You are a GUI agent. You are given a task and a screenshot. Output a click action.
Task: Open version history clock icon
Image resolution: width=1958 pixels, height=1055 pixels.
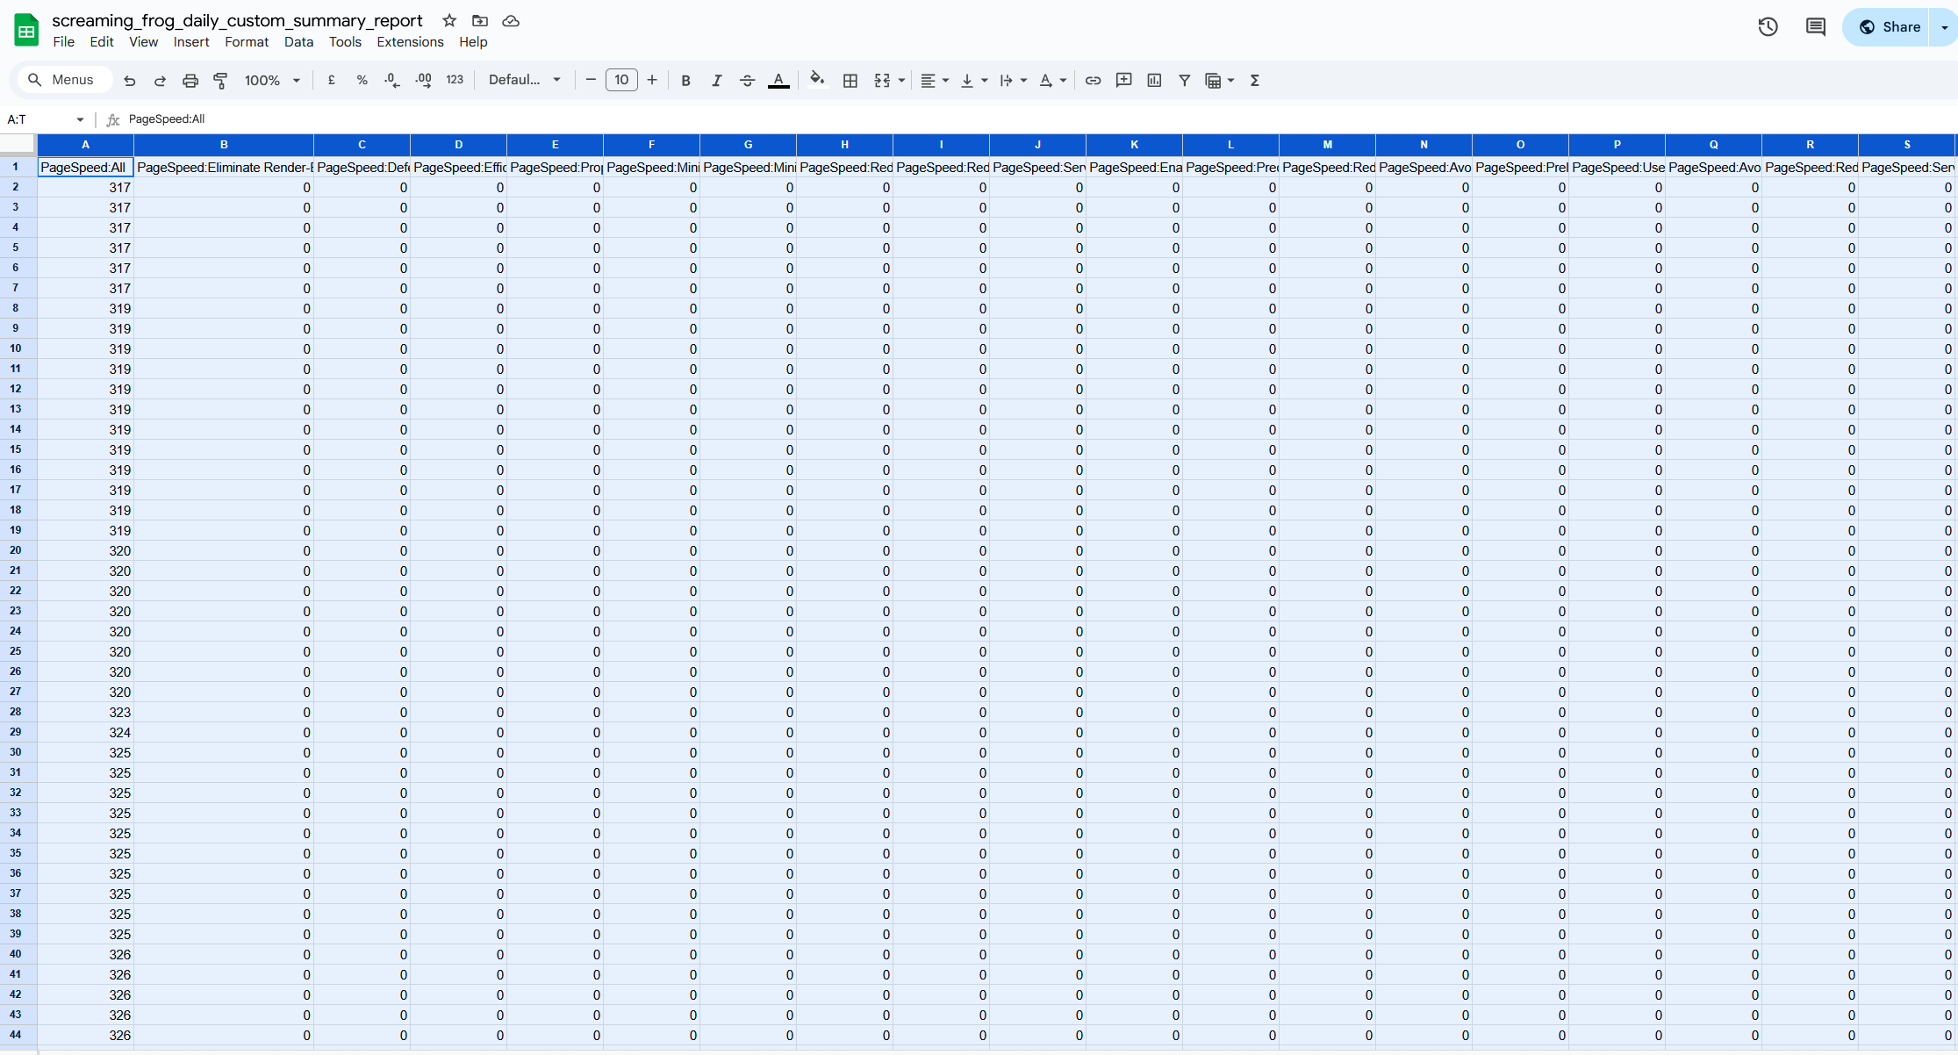tap(1768, 27)
